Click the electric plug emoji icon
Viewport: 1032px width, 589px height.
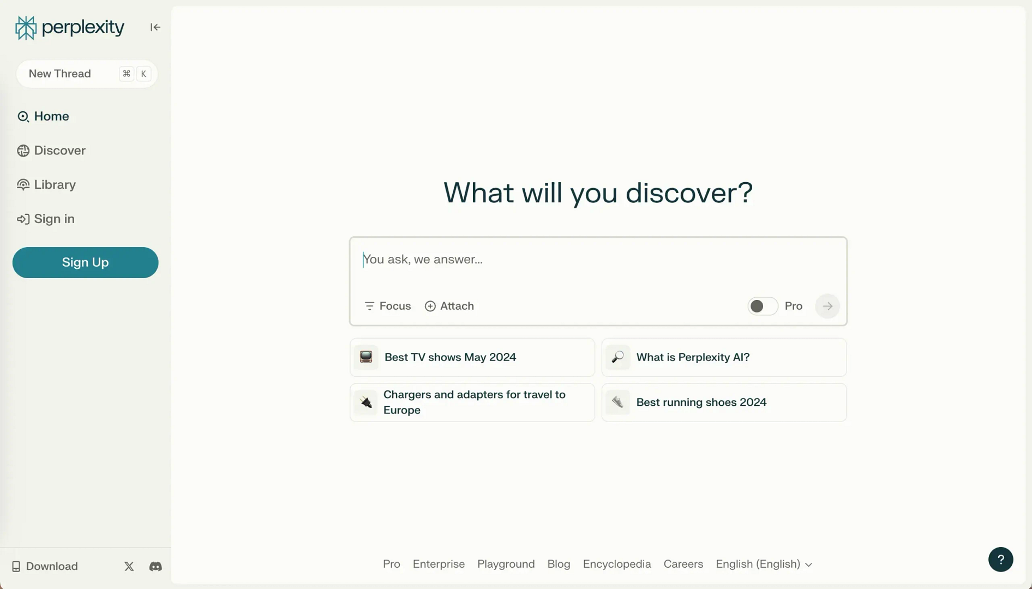(x=366, y=402)
